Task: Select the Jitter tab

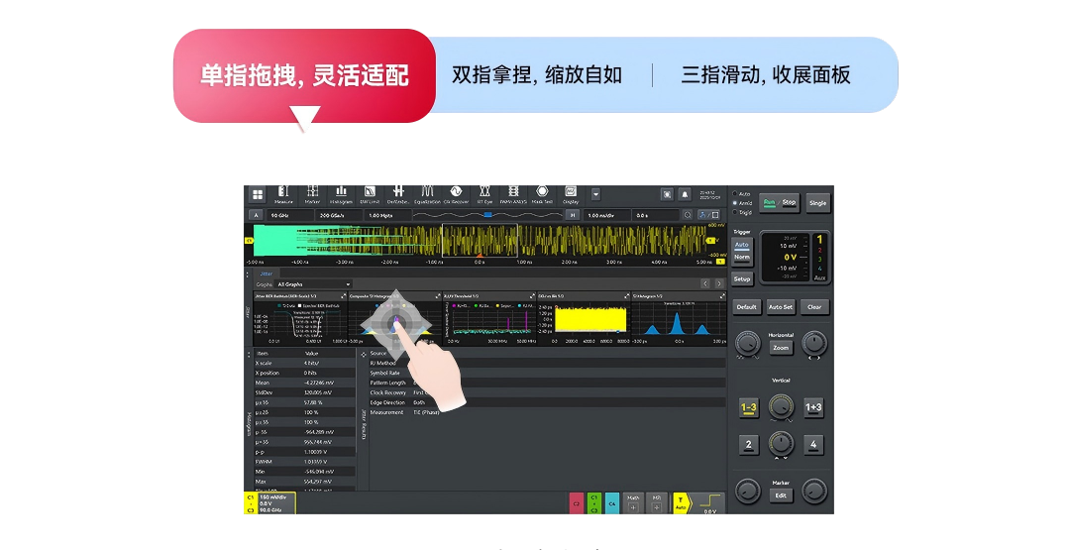Action: pyautogui.click(x=266, y=274)
